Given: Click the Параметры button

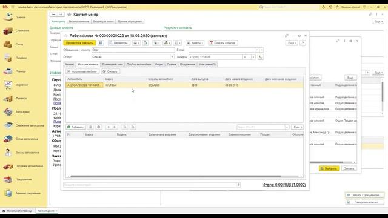Looking at the screenshot, I should [119, 43].
